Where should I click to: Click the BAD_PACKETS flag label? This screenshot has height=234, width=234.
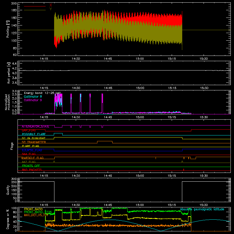pyautogui.click(x=32, y=170)
